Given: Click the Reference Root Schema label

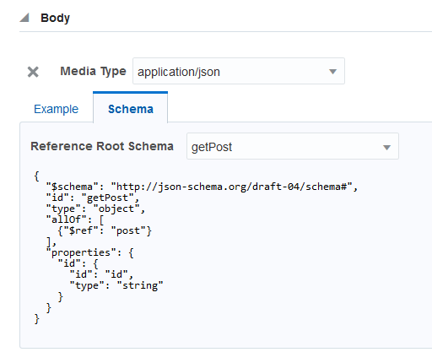Looking at the screenshot, I should pyautogui.click(x=102, y=146).
